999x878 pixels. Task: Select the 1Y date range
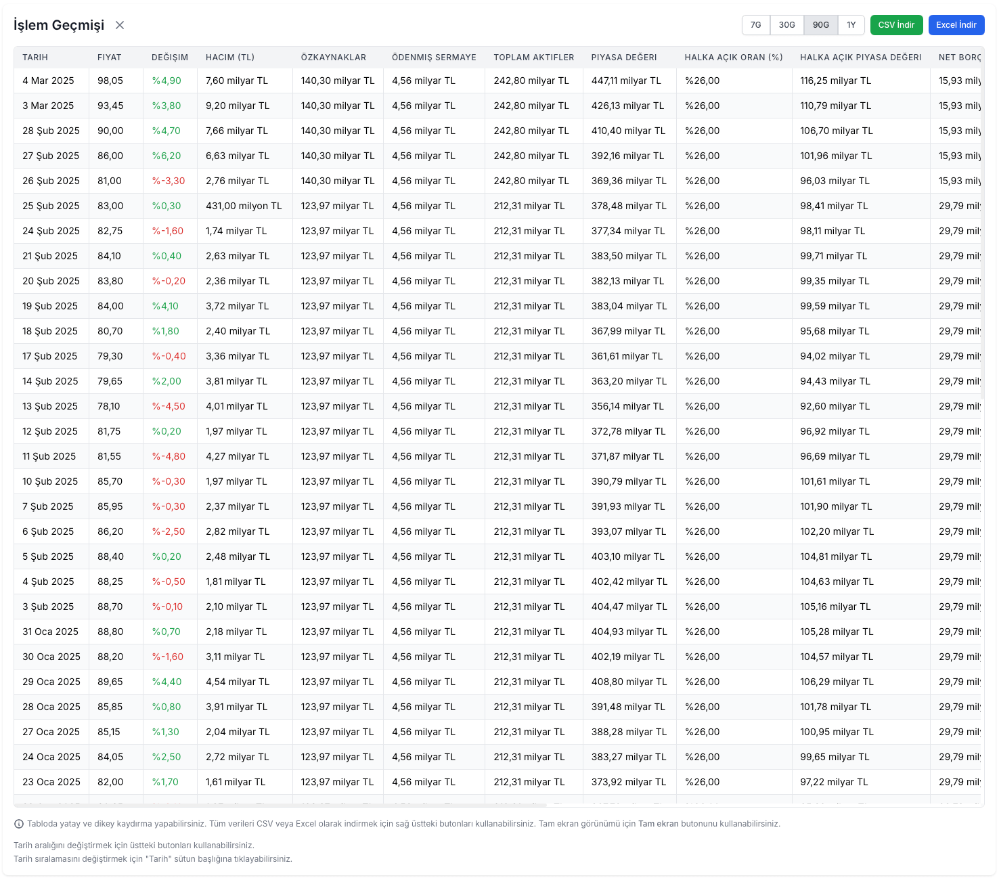851,25
